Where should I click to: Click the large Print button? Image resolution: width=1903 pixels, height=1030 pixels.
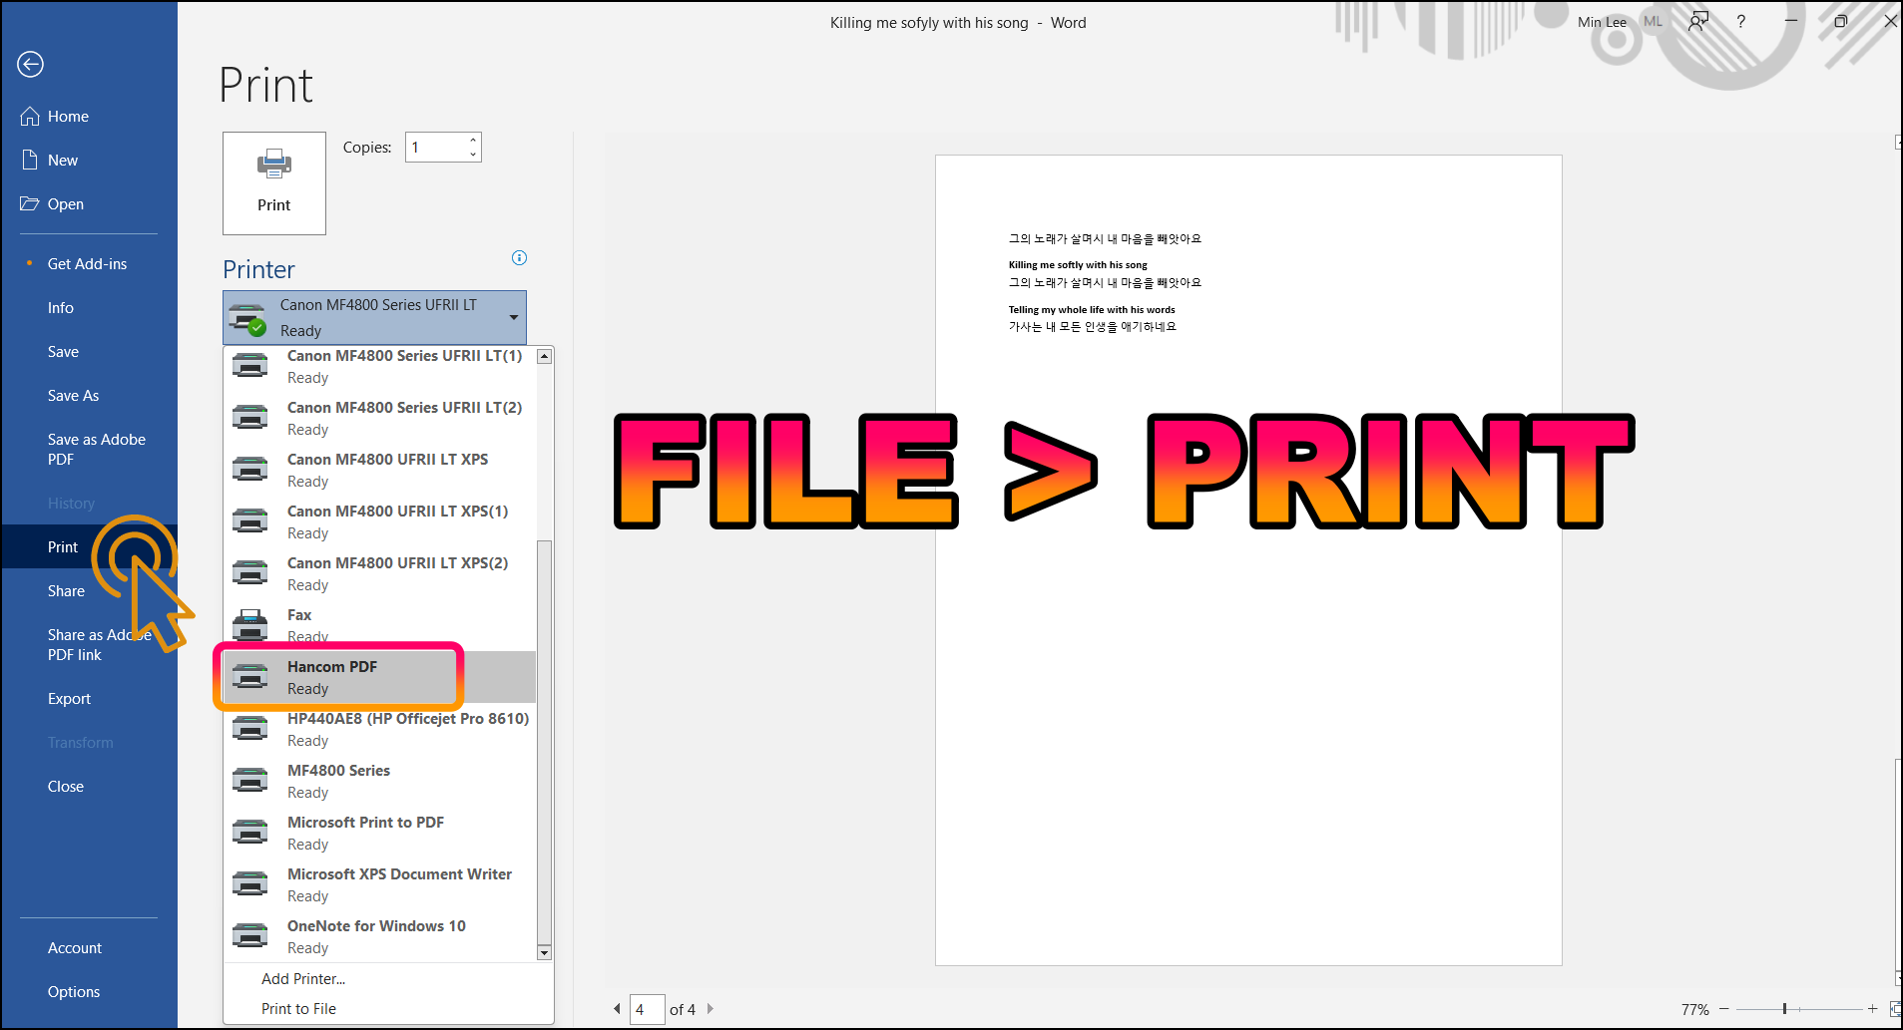(x=274, y=183)
